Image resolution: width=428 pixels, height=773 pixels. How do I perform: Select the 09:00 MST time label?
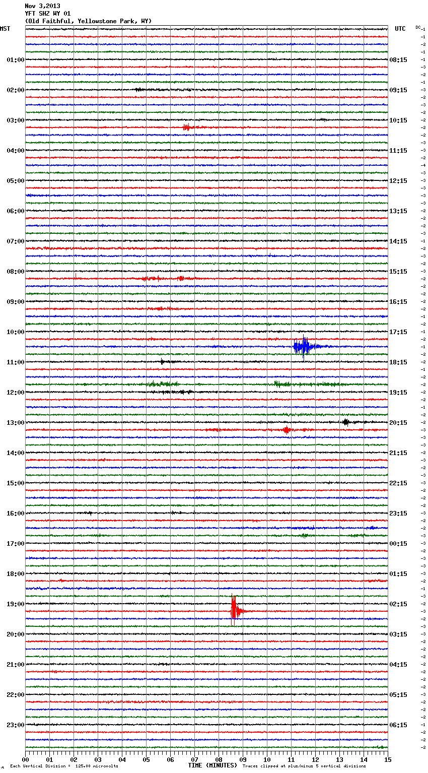tap(16, 302)
